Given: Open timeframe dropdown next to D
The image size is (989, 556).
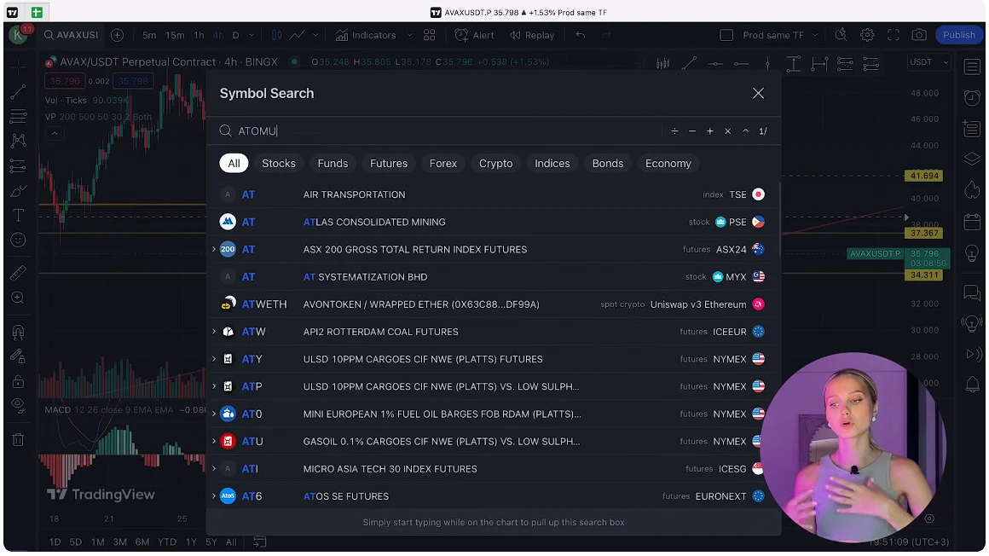Looking at the screenshot, I should (251, 35).
